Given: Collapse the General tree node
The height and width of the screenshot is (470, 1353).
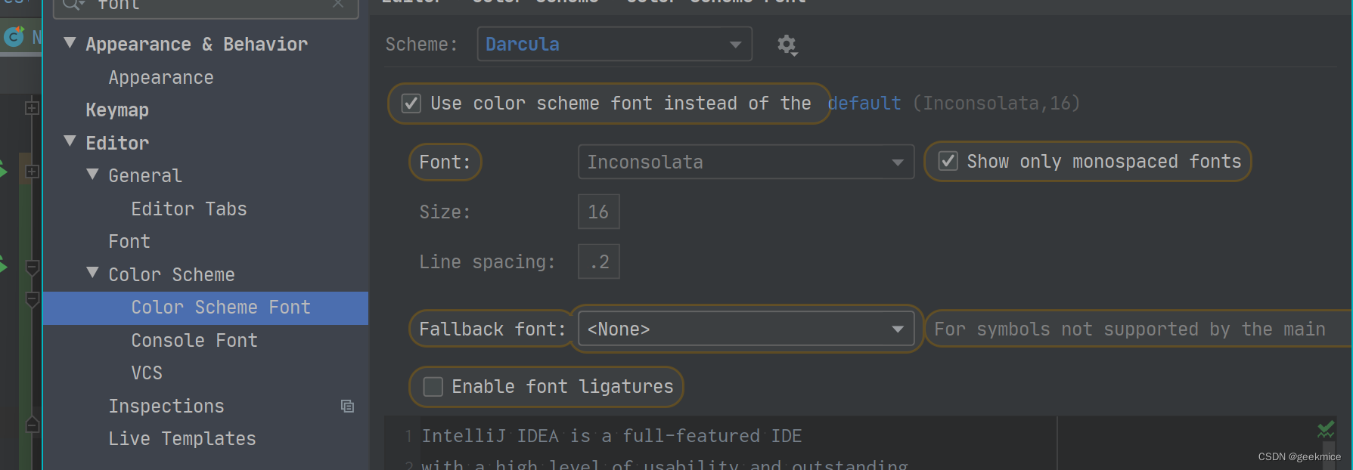Looking at the screenshot, I should click(93, 175).
